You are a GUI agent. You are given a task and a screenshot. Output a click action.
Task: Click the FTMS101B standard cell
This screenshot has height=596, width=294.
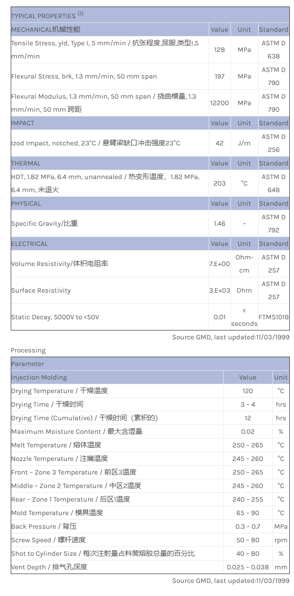[273, 317]
